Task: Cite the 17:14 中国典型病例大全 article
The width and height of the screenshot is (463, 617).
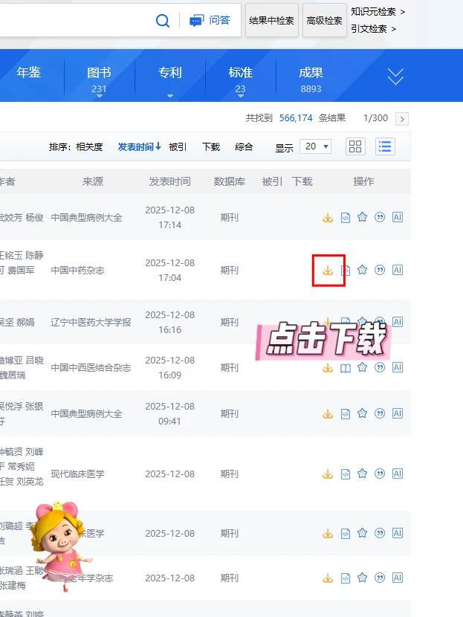Action: coord(380,217)
